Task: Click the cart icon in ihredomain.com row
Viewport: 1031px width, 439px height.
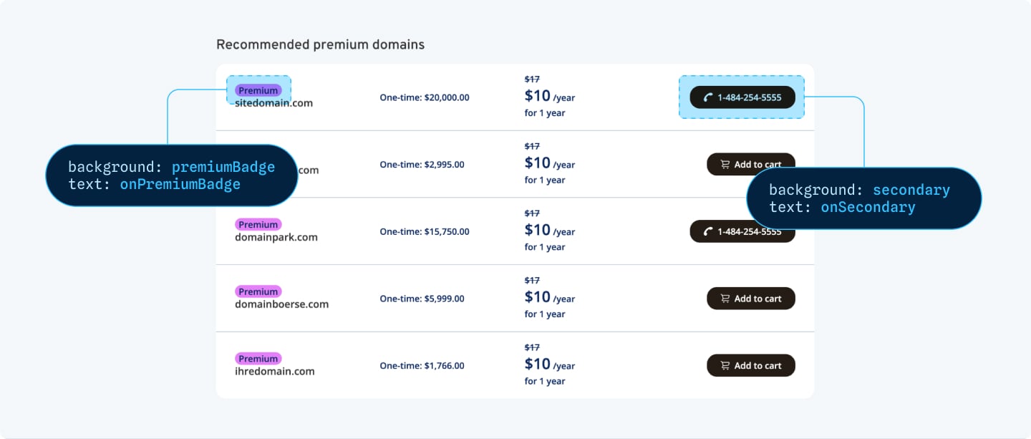Action: point(725,366)
